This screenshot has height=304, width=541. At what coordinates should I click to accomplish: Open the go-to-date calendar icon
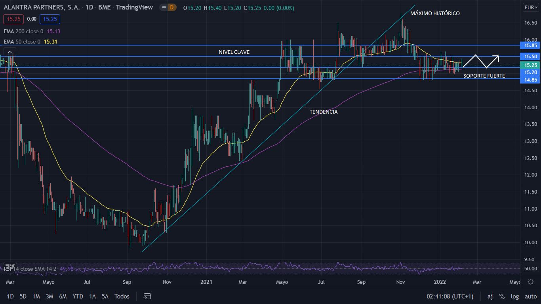coord(147,296)
